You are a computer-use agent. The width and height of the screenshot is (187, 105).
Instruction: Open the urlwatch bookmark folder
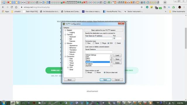click(16, 11)
